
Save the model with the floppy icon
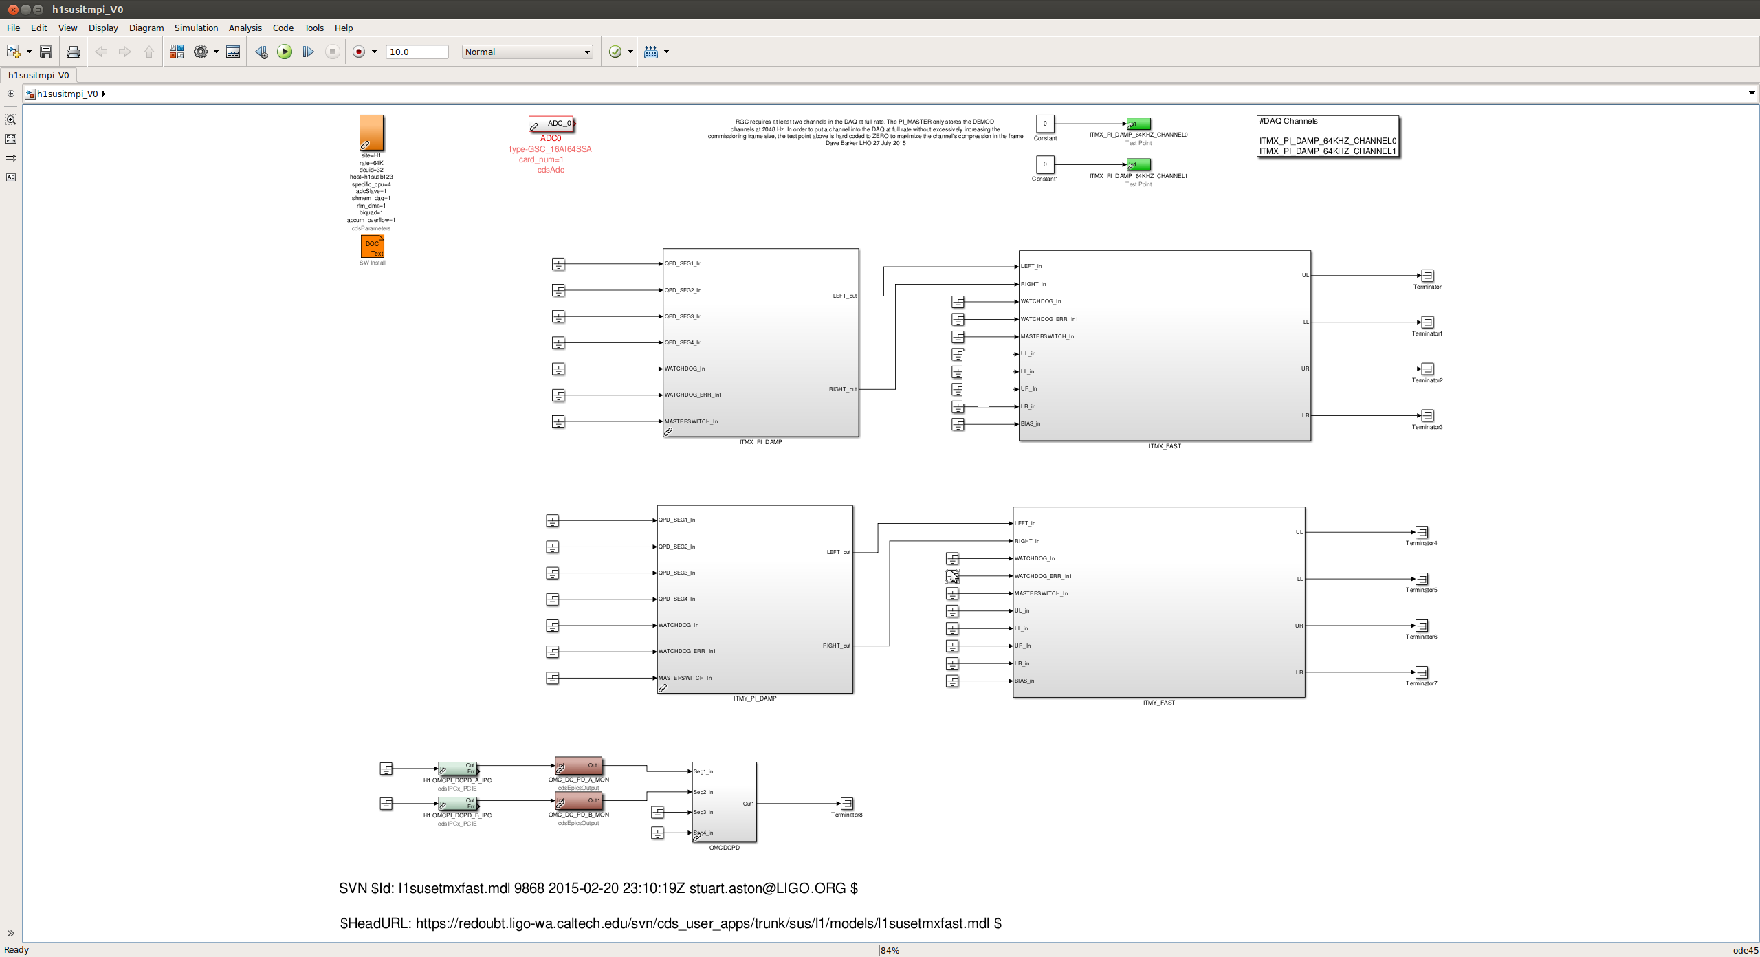pos(46,52)
